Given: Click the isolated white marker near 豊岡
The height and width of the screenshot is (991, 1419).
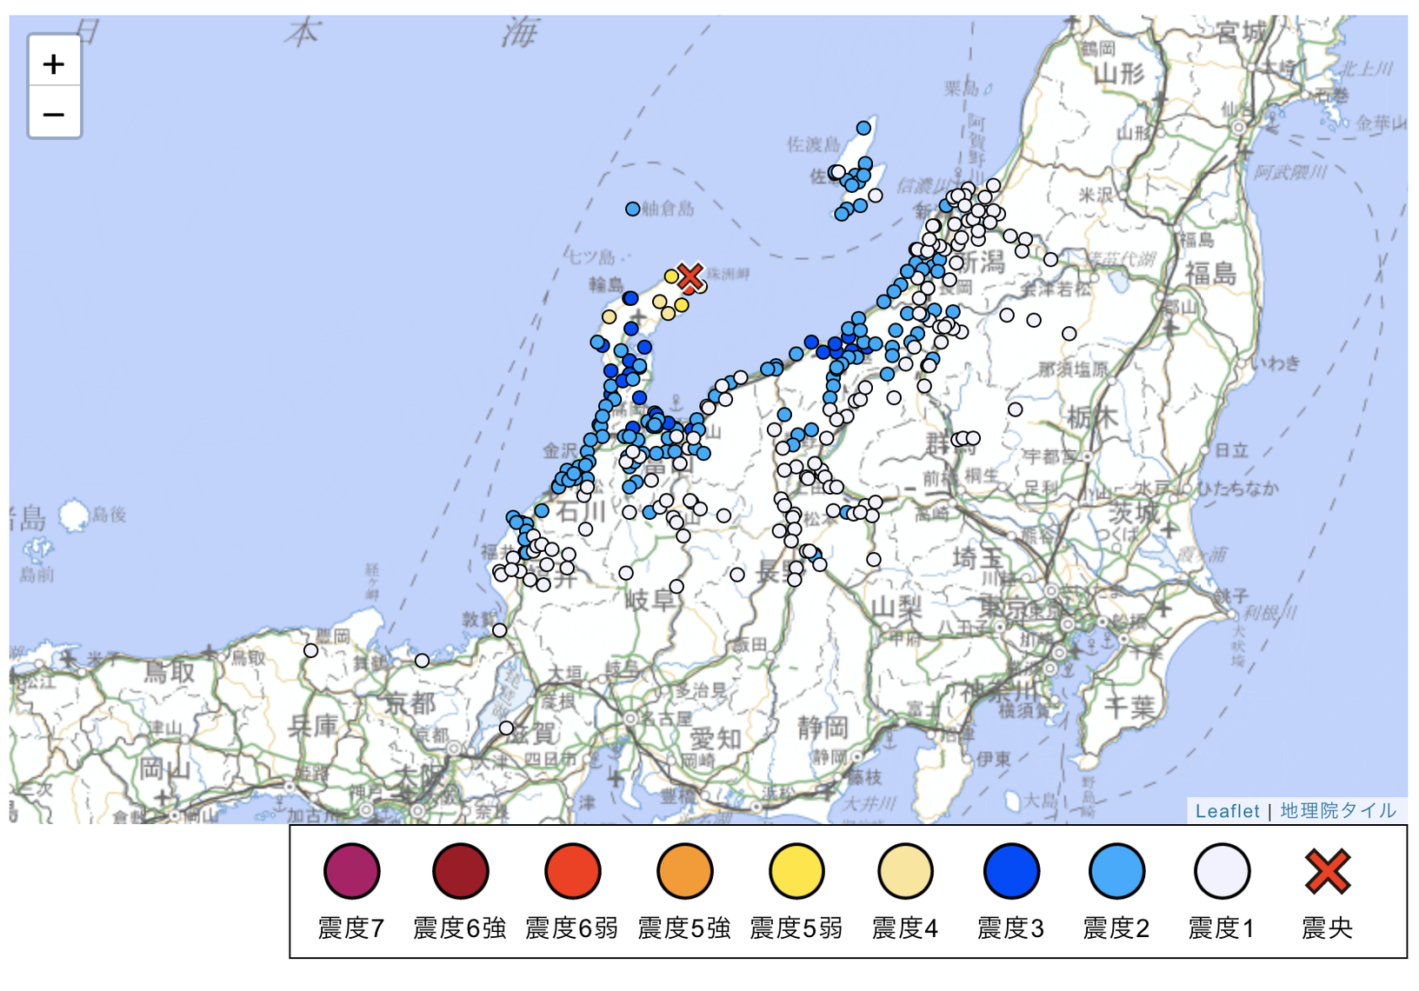Looking at the screenshot, I should pyautogui.click(x=310, y=651).
